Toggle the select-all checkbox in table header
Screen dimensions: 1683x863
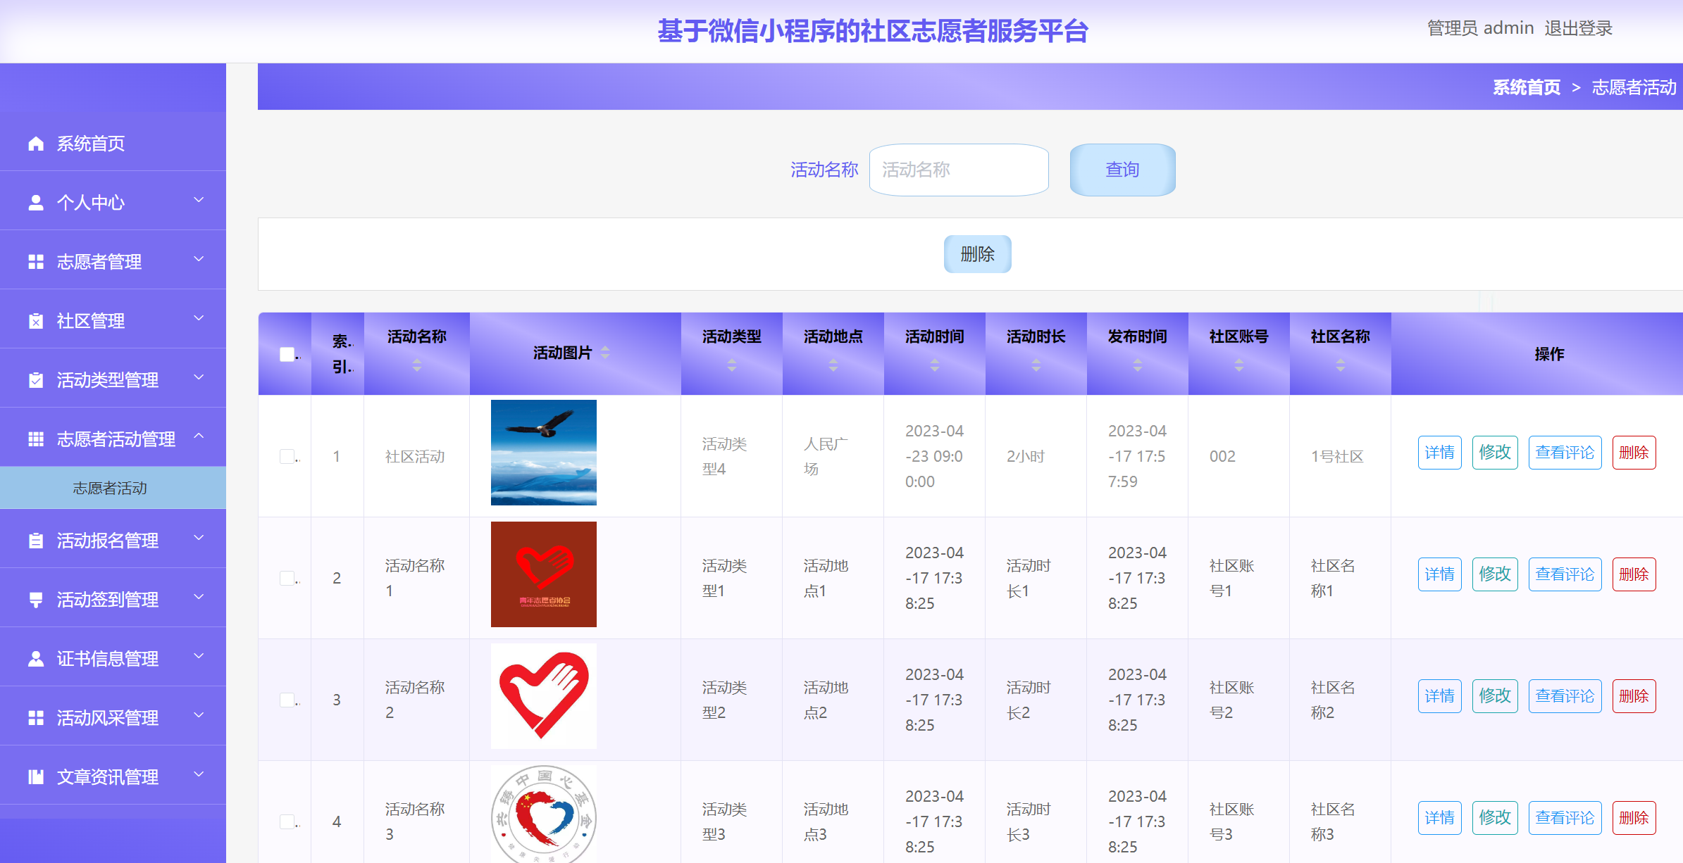[x=287, y=354]
